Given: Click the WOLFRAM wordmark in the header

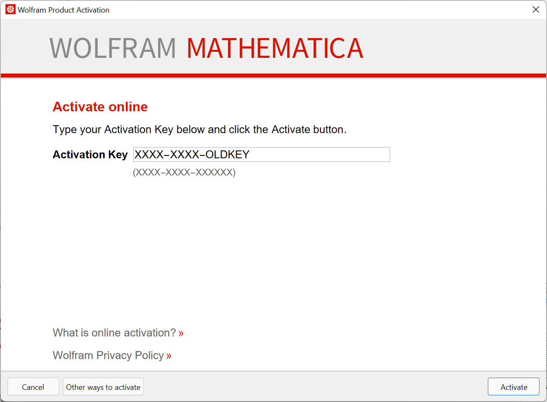Looking at the screenshot, I should pos(112,47).
